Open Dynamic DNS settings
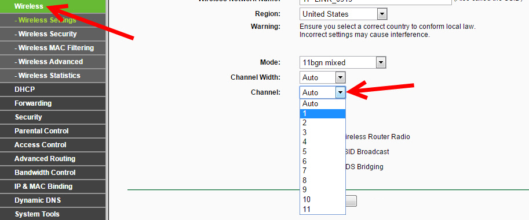 click(x=53, y=200)
